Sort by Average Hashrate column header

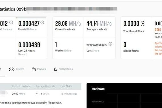coord(45,86)
